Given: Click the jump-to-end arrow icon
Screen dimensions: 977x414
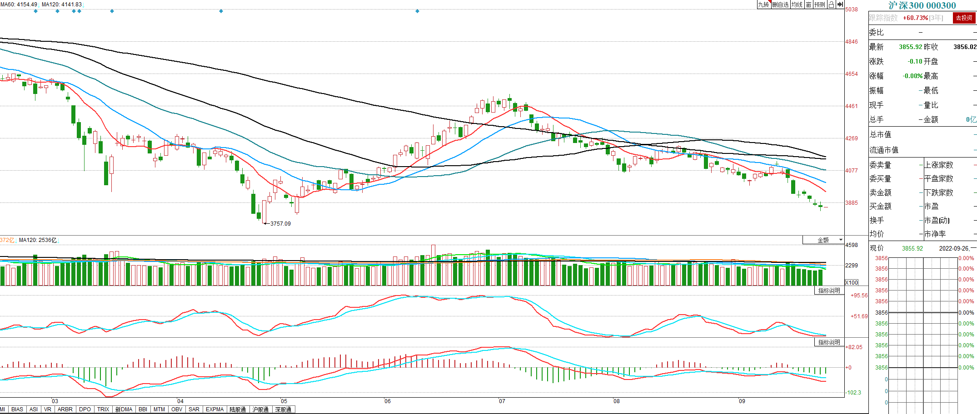Looking at the screenshot, I should click(x=840, y=5).
